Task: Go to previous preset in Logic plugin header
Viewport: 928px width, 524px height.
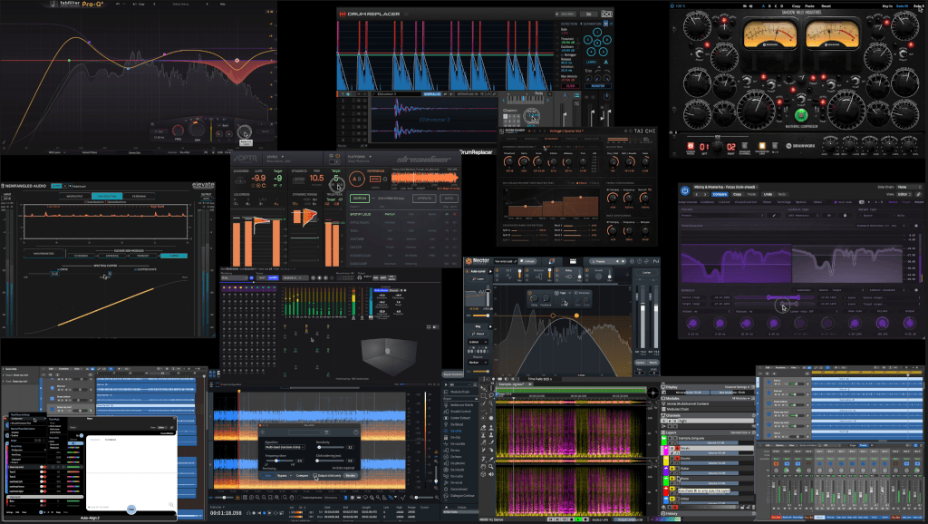Action: (x=697, y=194)
